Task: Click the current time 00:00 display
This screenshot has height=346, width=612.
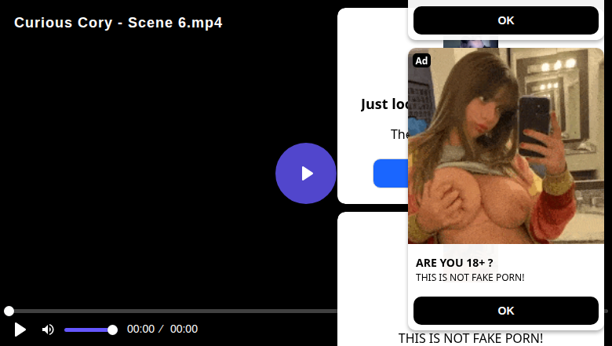Action: (140, 330)
